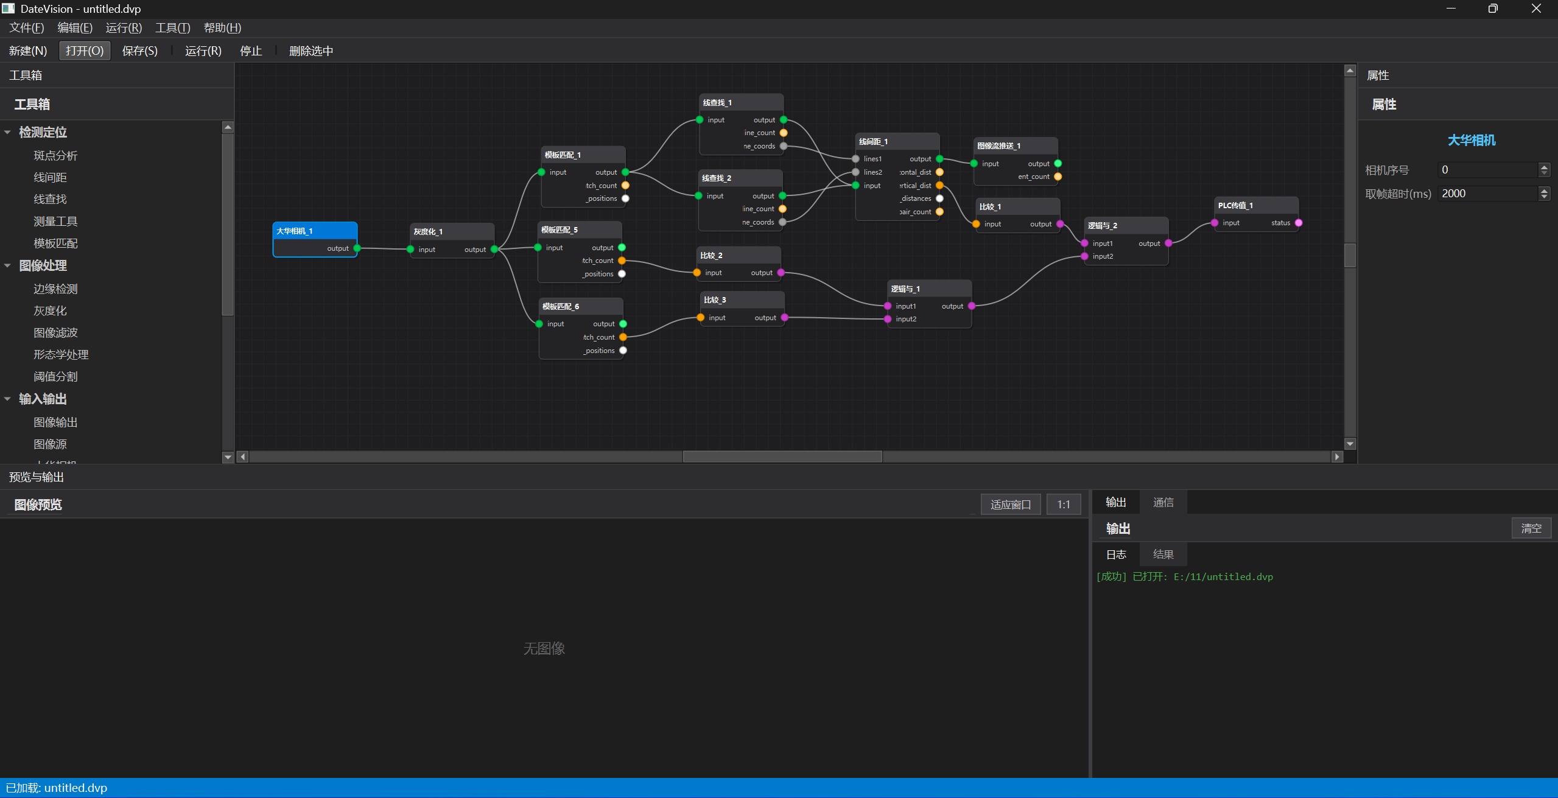The image size is (1558, 798).
Task: Open the 文件(F) menu
Action: pyautogui.click(x=26, y=28)
